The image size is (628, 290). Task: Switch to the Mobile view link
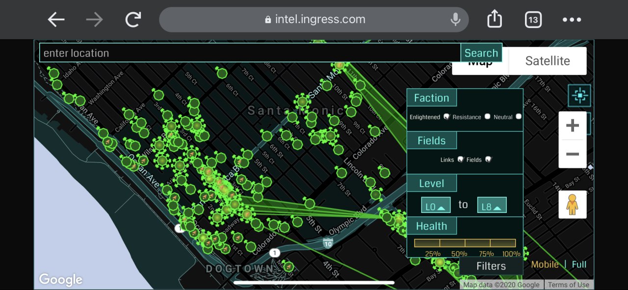tap(545, 264)
